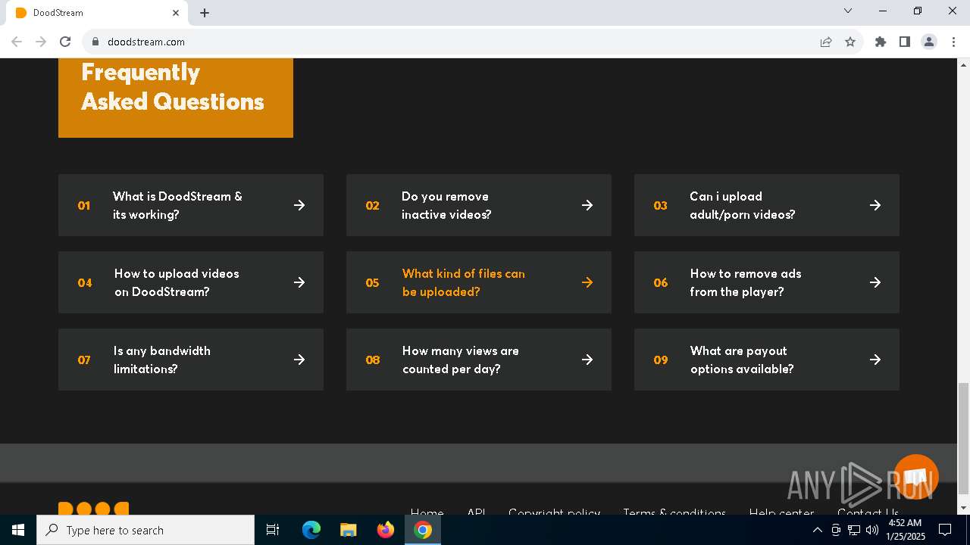Open FAQ text 'How to upload videos on DoodStream?'
This screenshot has width=970, height=545.
[x=177, y=282]
